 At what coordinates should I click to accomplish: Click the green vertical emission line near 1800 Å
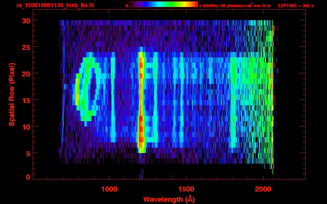click(x=233, y=102)
